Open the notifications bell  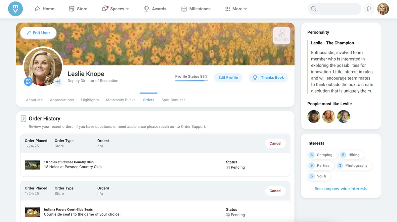[x=369, y=9]
